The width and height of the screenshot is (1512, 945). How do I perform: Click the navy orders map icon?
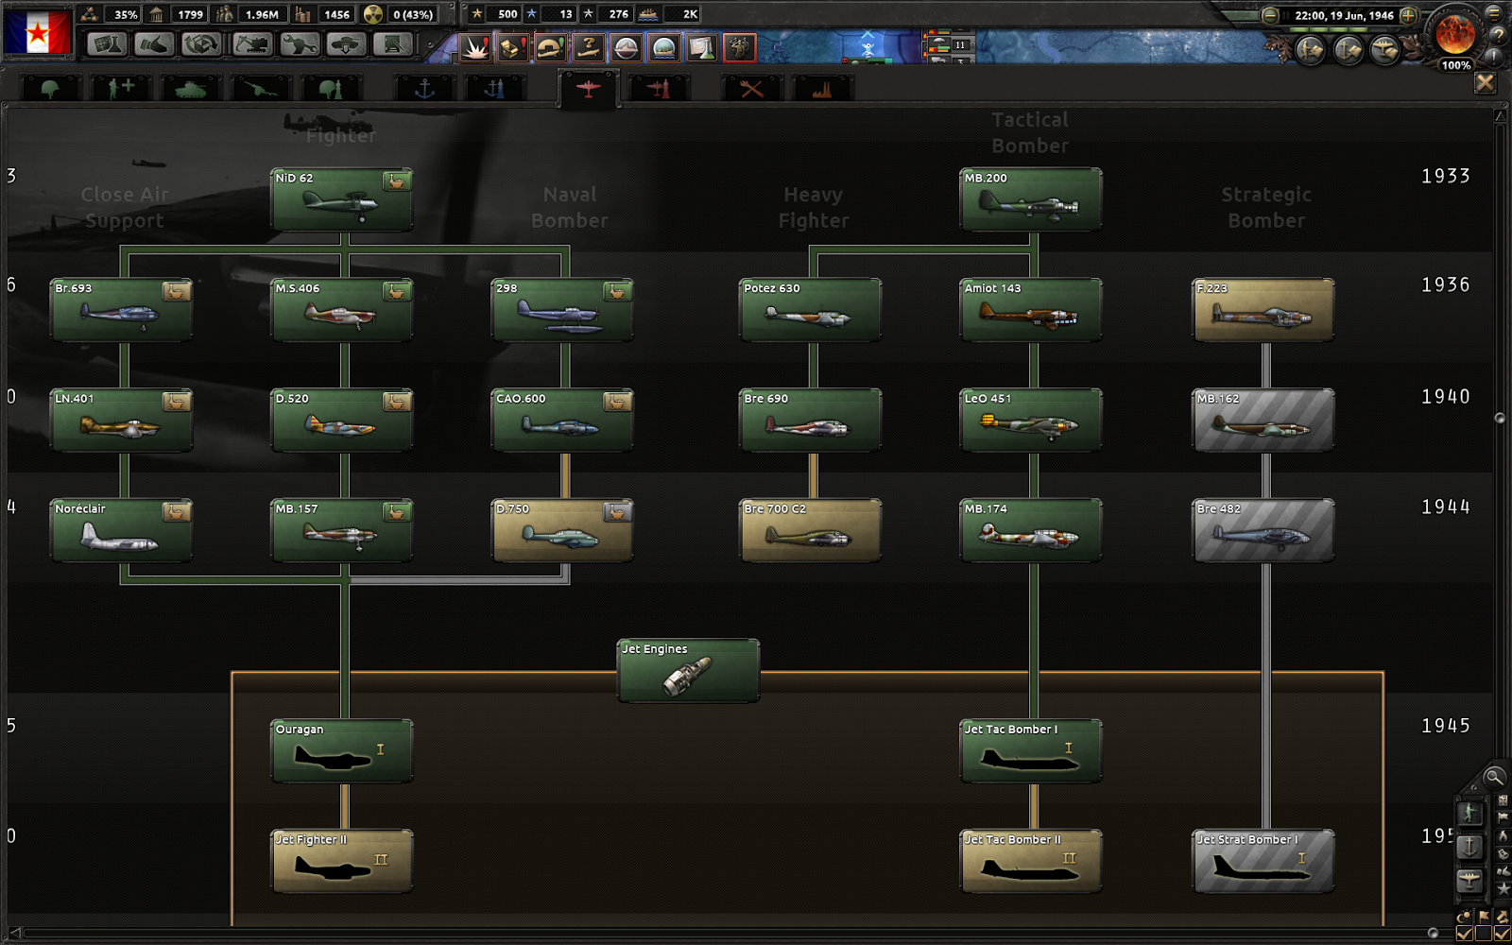[1348, 49]
